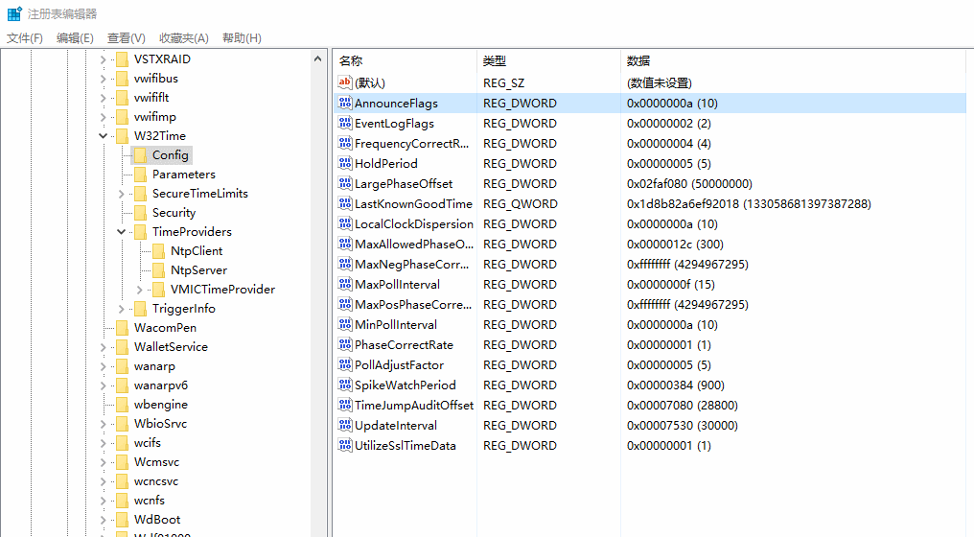Expand the SecureTimeLimits node
Image resolution: width=974 pixels, height=537 pixels.
click(121, 194)
